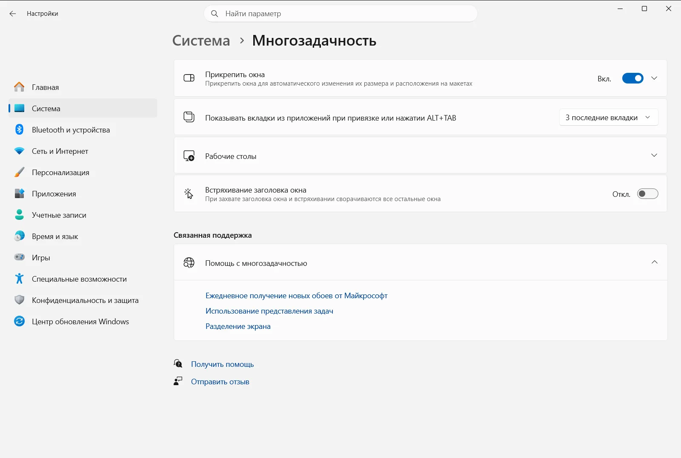Open link Использование представления задач
This screenshot has height=458, width=681.
(x=269, y=311)
